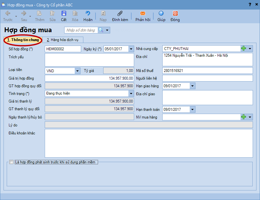This screenshot has width=260, height=200.
Task: Open Đính kèm attachment tool
Action: click(120, 14)
